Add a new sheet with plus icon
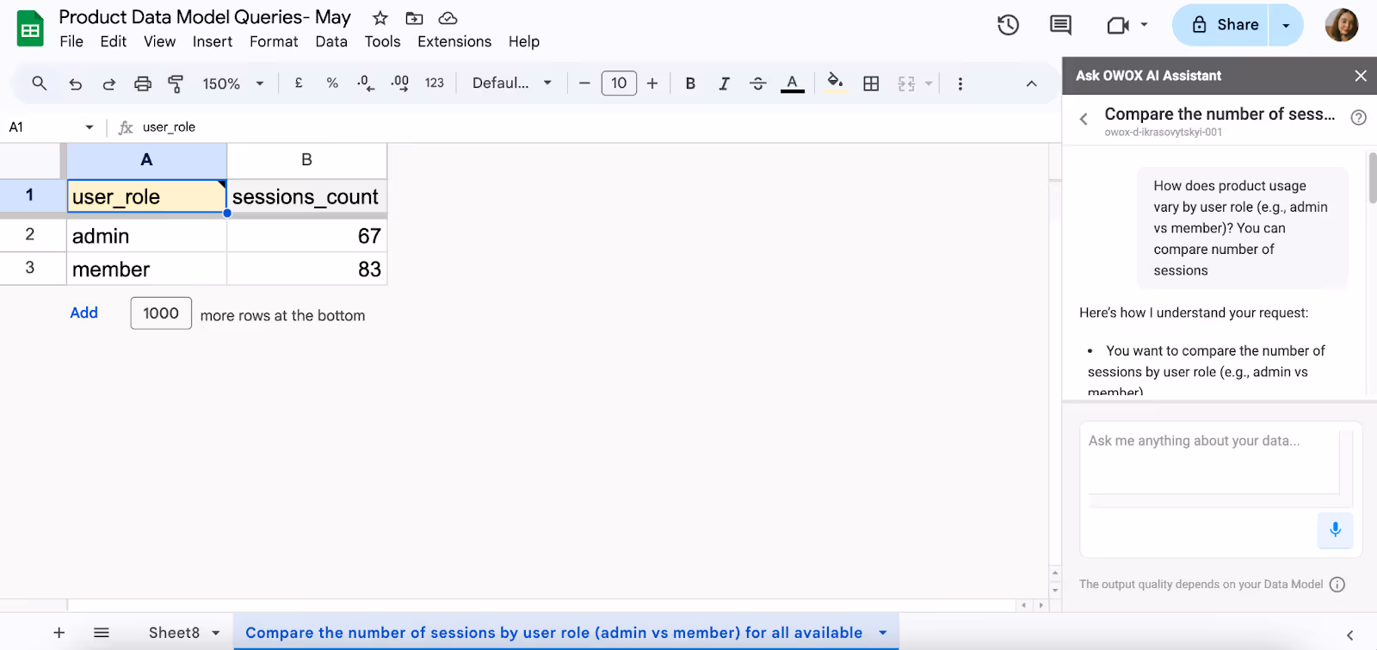 click(x=59, y=633)
